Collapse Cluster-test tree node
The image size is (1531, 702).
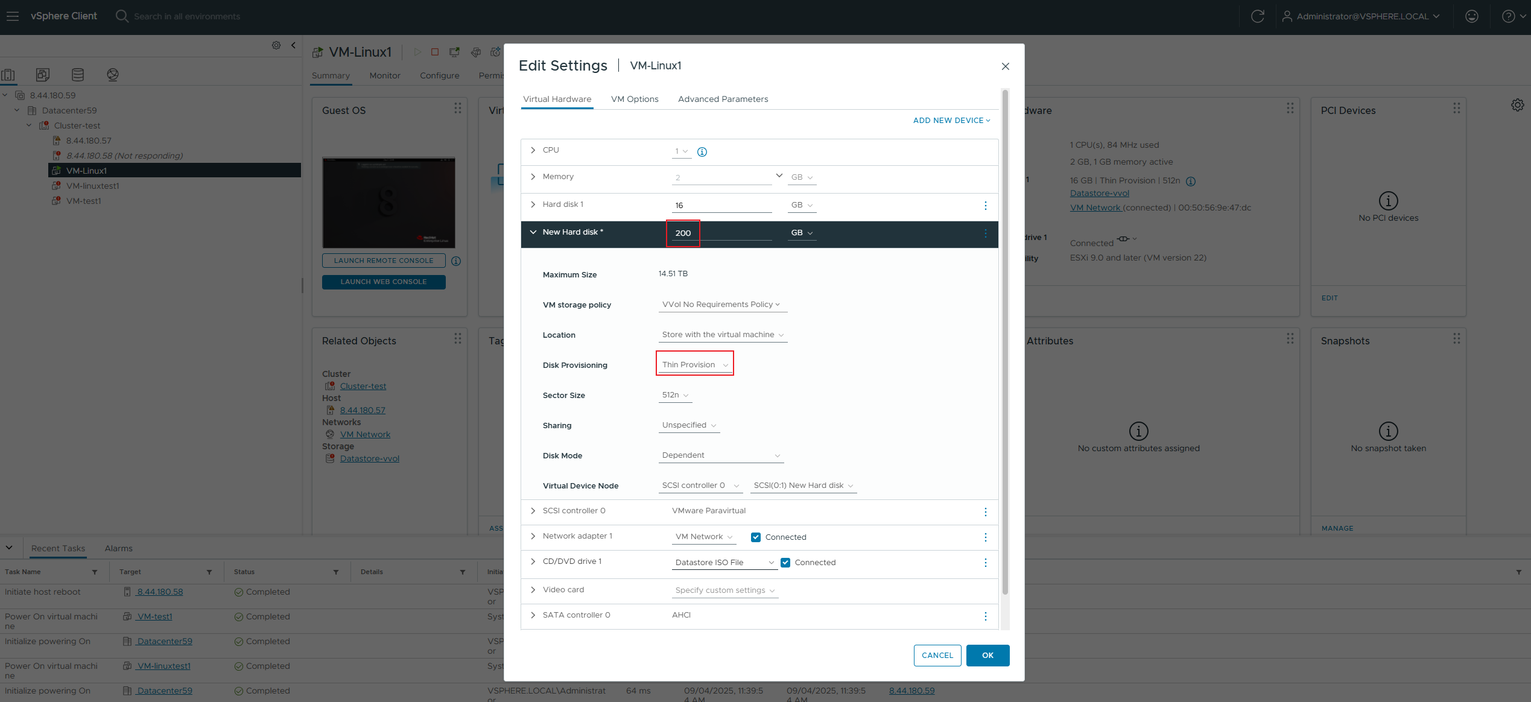[29, 125]
